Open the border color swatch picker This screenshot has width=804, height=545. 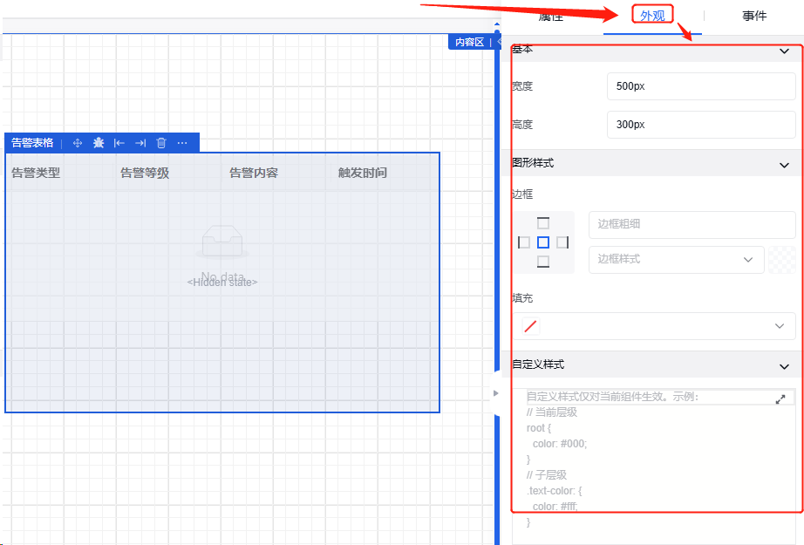coord(782,260)
